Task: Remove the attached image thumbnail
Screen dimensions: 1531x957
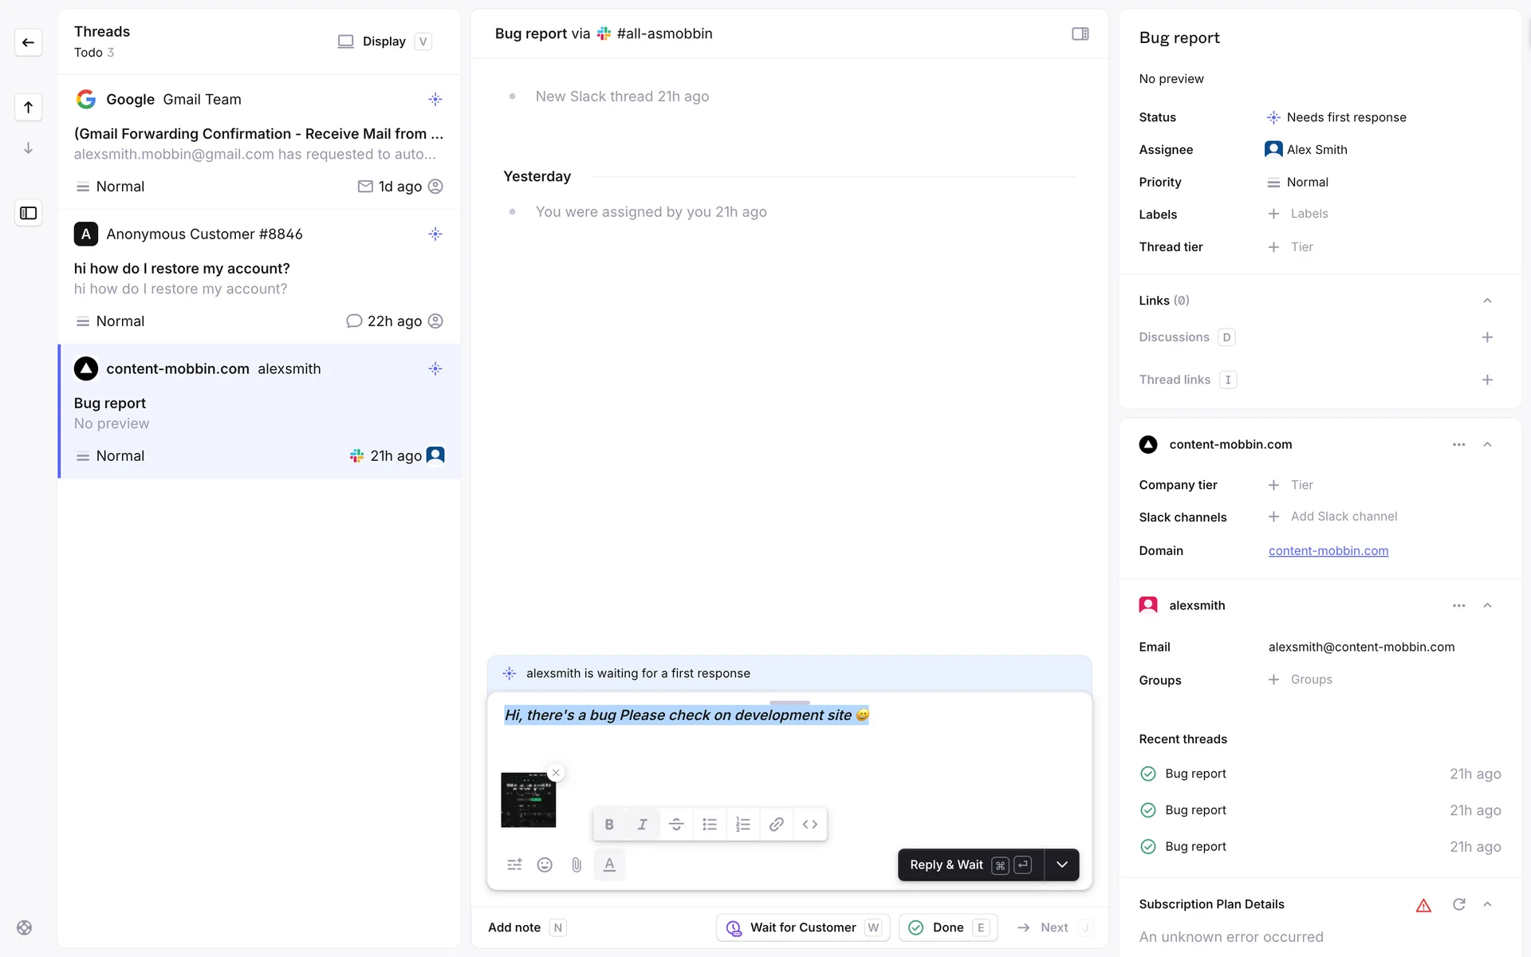Action: coord(556,773)
